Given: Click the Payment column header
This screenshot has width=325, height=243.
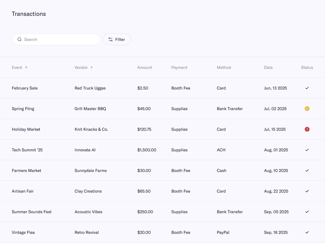Looking at the screenshot, I should point(179,67).
